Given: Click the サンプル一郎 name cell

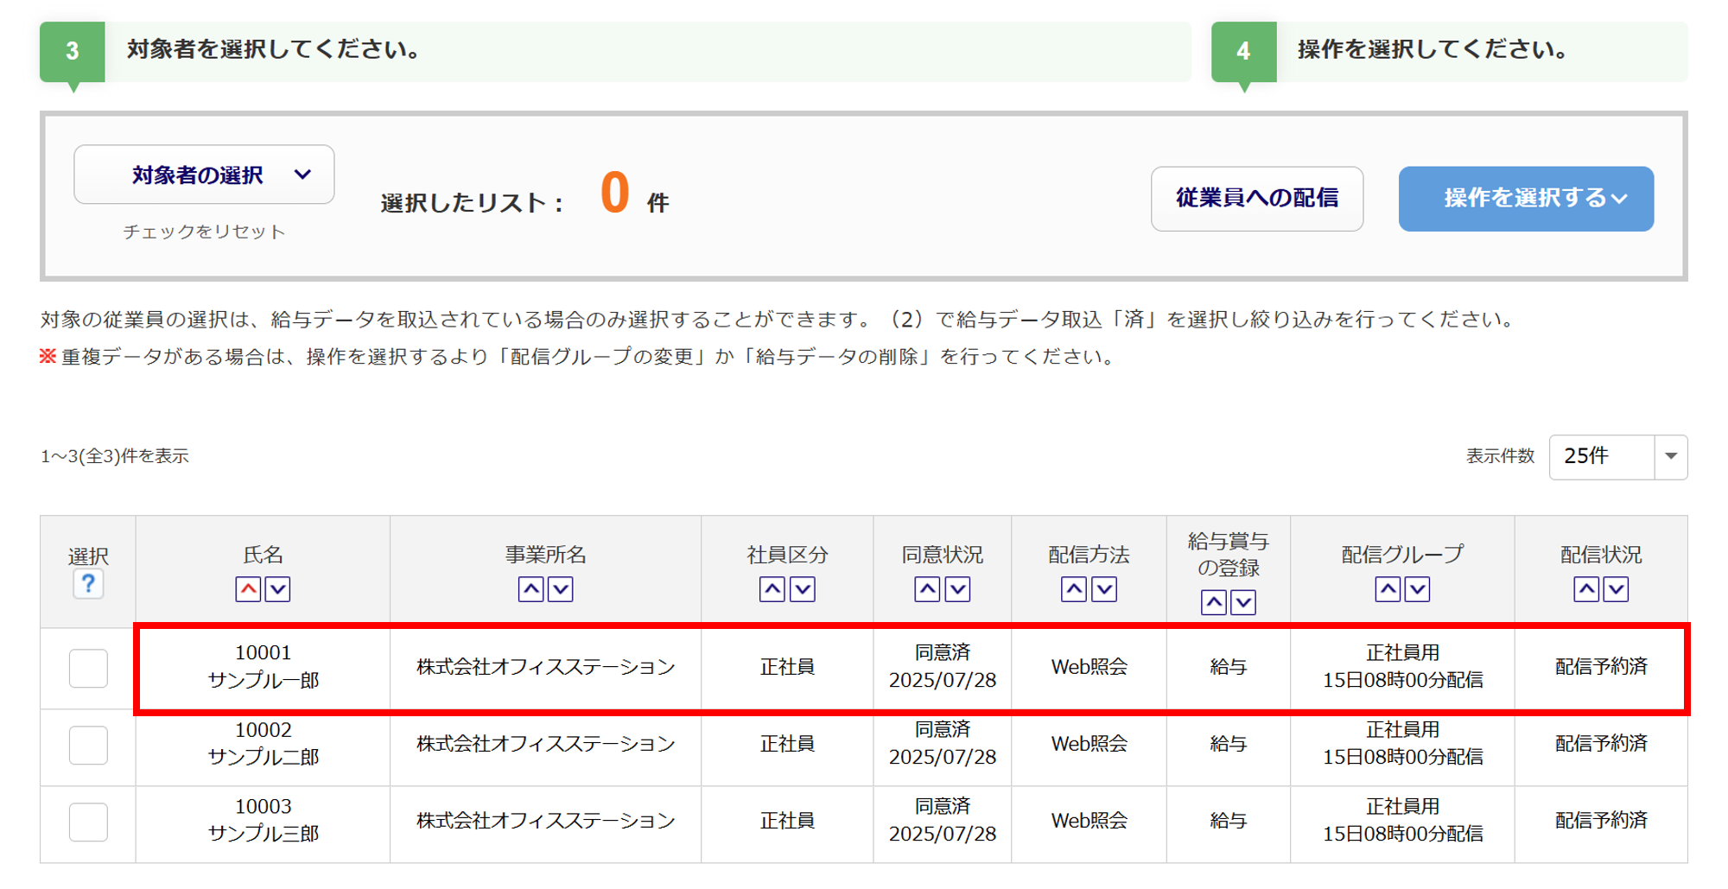Looking at the screenshot, I should click(263, 667).
